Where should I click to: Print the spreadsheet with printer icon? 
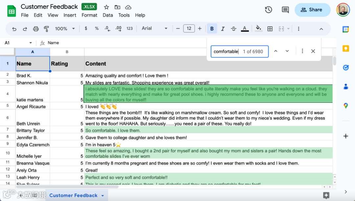coord(36,29)
